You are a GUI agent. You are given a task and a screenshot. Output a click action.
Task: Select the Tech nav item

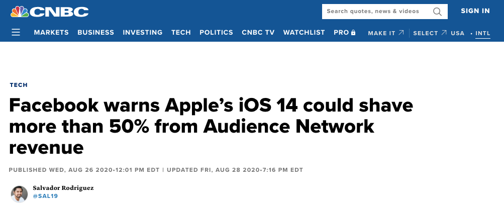click(181, 33)
